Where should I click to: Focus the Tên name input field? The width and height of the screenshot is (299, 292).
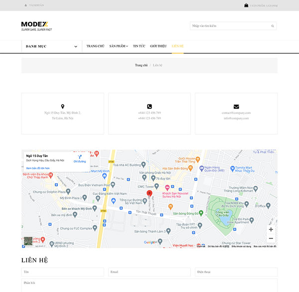63,272
